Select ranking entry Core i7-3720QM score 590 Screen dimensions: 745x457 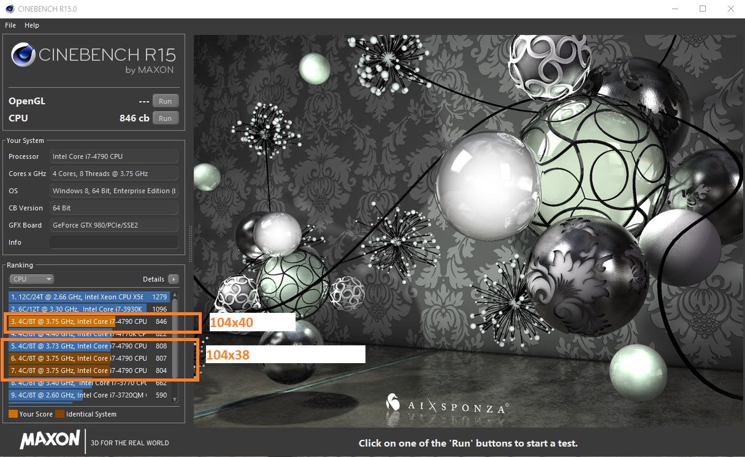(90, 395)
